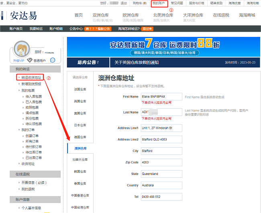Switch to the 加拿大仓库 warehouse tab
This screenshot has width=261, height=213.
coord(80,160)
